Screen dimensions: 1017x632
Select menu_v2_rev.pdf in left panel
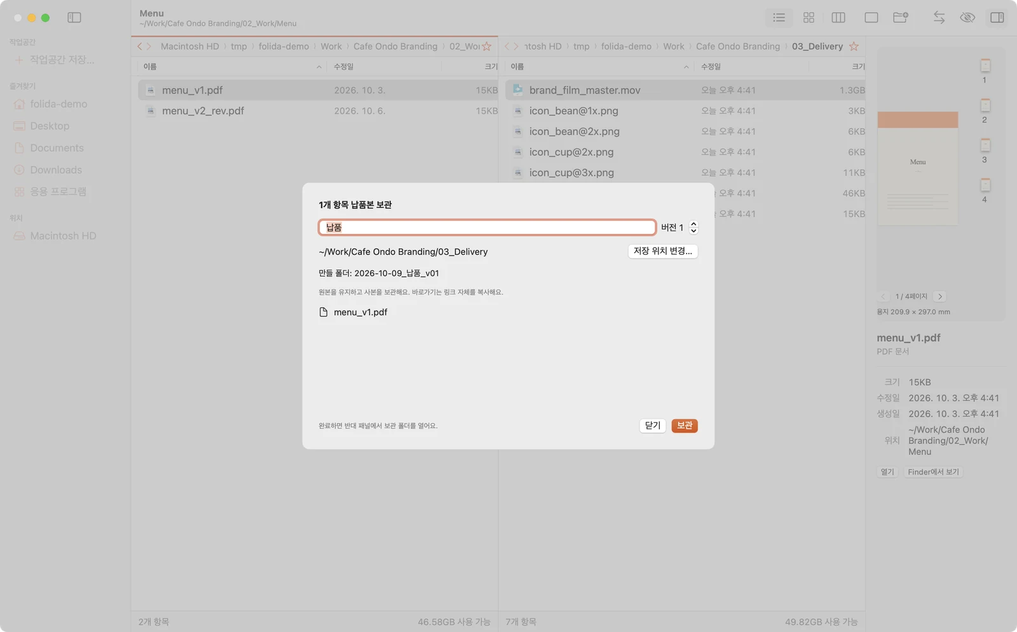tap(318, 111)
